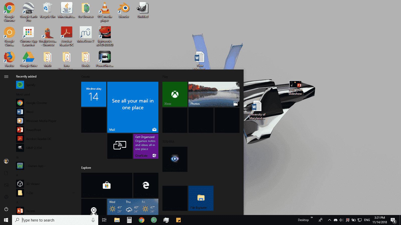This screenshot has width=401, height=225.
Task: Open the People icon in taskbar
Action: click(x=321, y=220)
